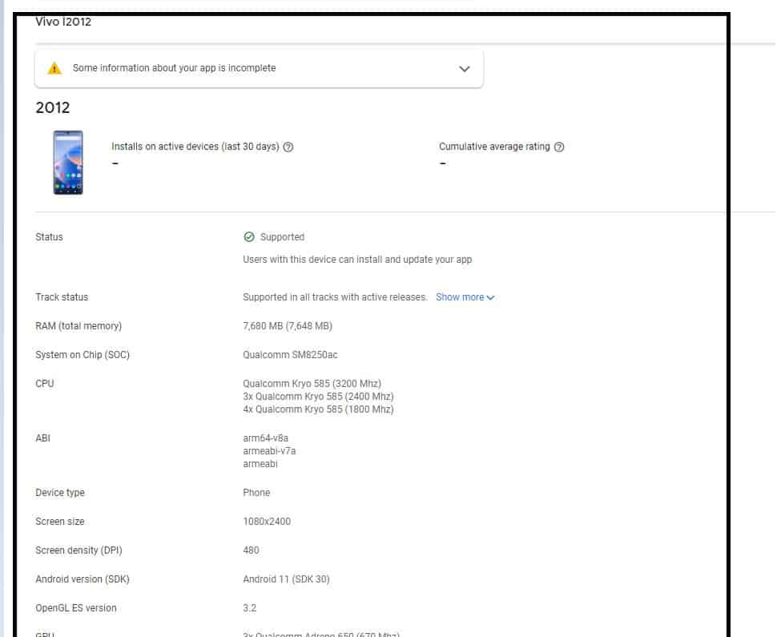
Task: Select 'Qualcomm Kryo 585 (3200 Mhz)' CPU line
Action: tap(314, 385)
